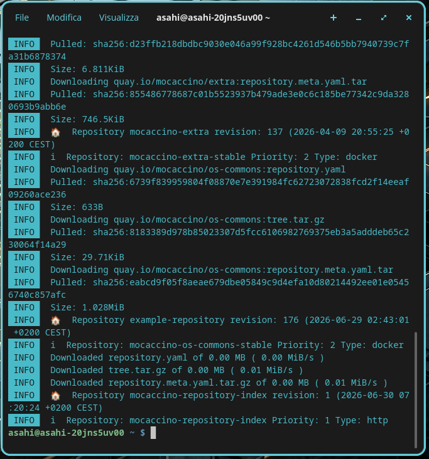Click the 'Size: 1.028MiB' output line

tap(87, 308)
